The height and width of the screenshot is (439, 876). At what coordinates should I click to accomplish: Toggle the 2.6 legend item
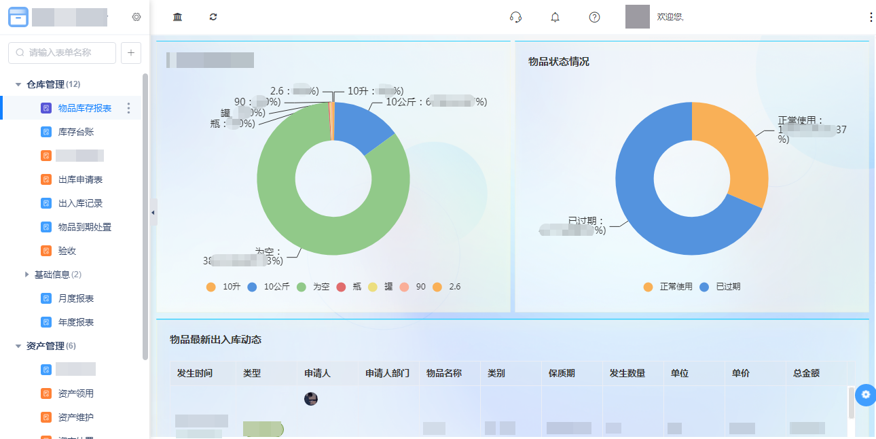tap(447, 287)
